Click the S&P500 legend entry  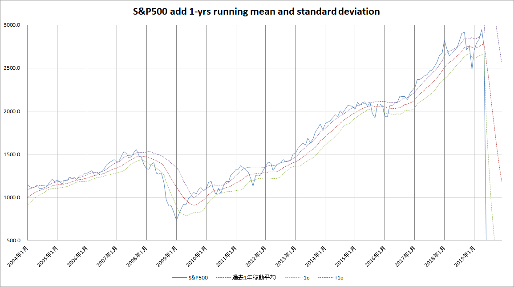pyautogui.click(x=190, y=278)
